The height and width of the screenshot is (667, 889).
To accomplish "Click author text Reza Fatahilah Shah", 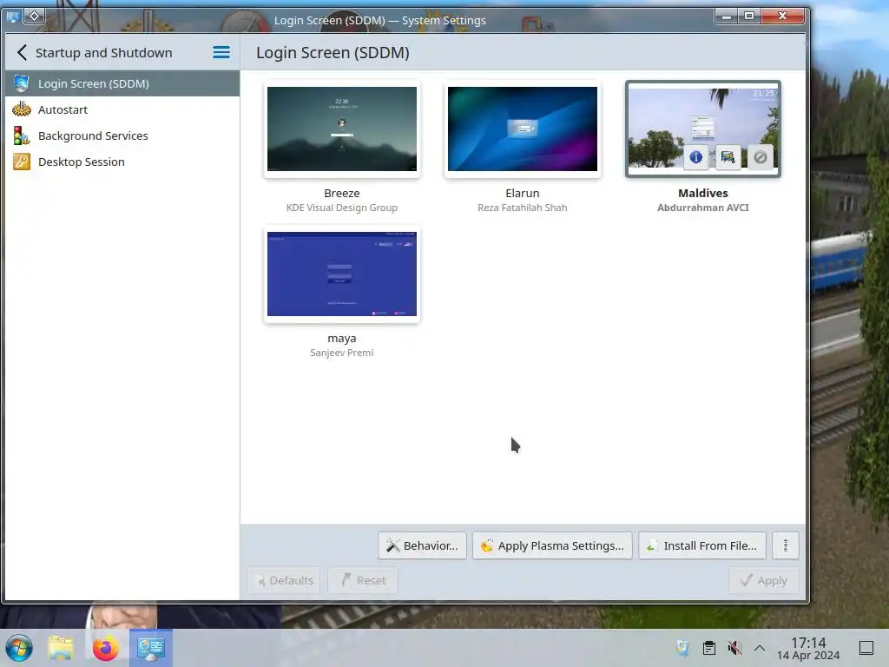I will coord(522,208).
